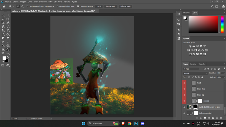The width and height of the screenshot is (226, 127).
Task: Select the Crop tool
Action: (3, 23)
